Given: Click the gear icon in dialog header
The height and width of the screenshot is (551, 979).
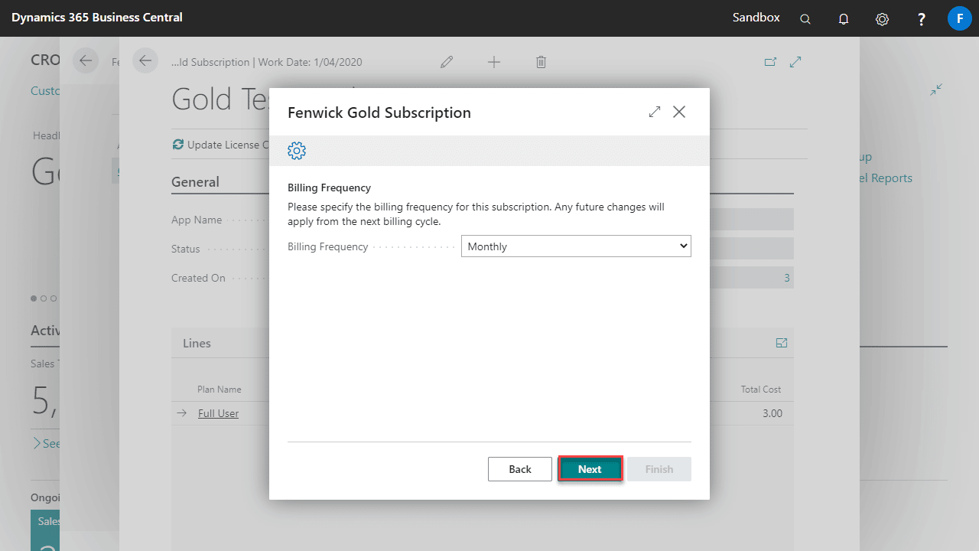Looking at the screenshot, I should 297,151.
